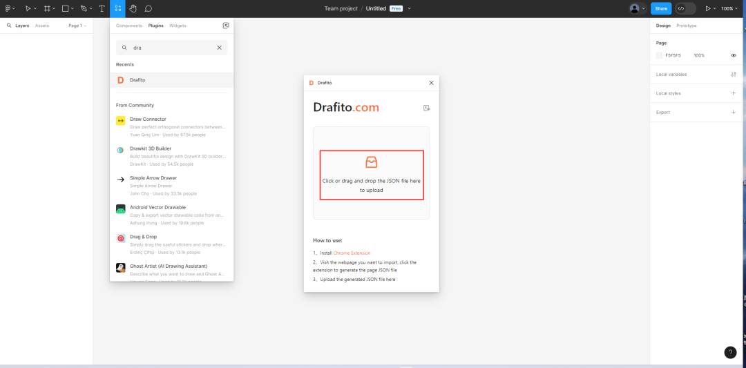Select the Frame tool

(47, 8)
